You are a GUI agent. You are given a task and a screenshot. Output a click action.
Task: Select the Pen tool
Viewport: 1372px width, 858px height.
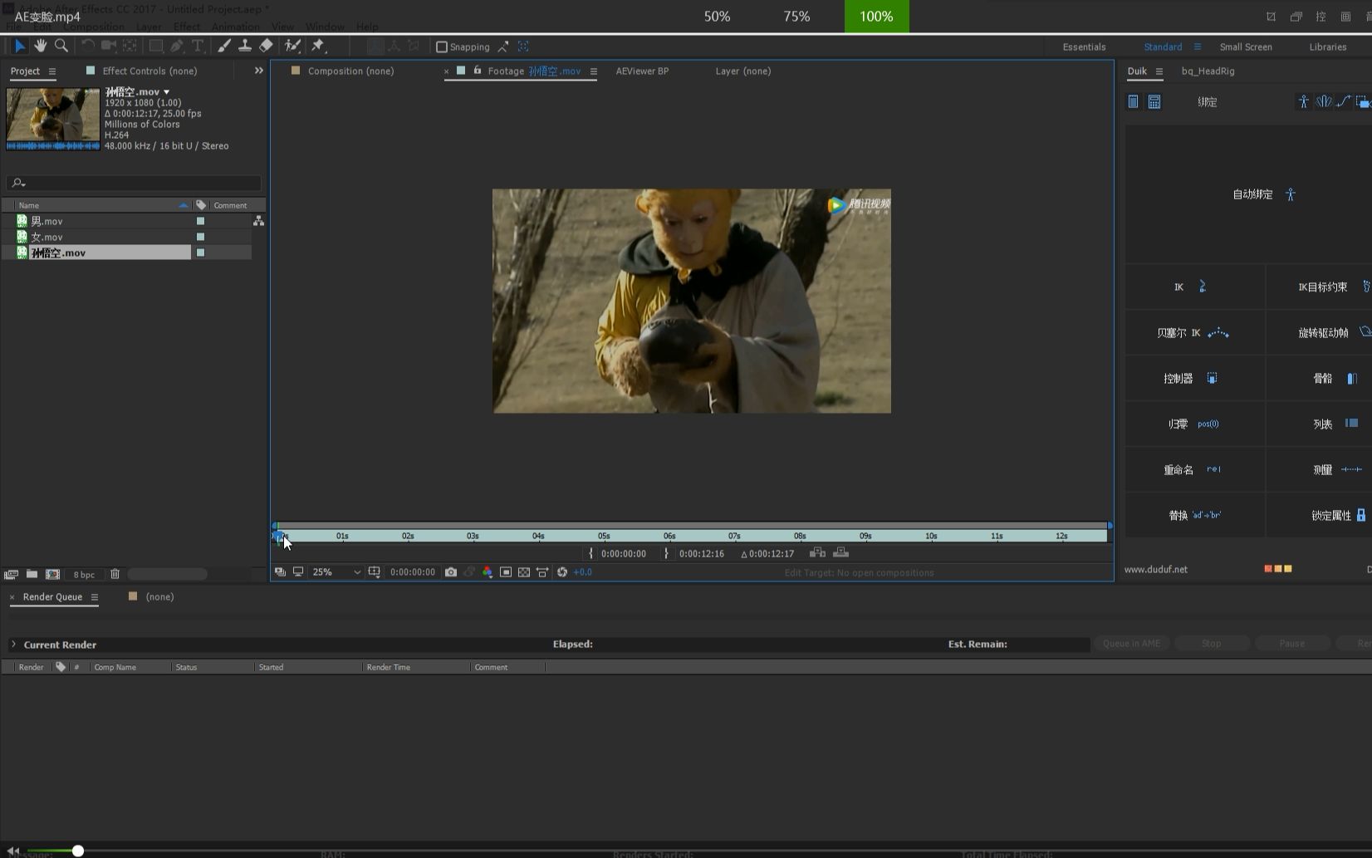177,47
